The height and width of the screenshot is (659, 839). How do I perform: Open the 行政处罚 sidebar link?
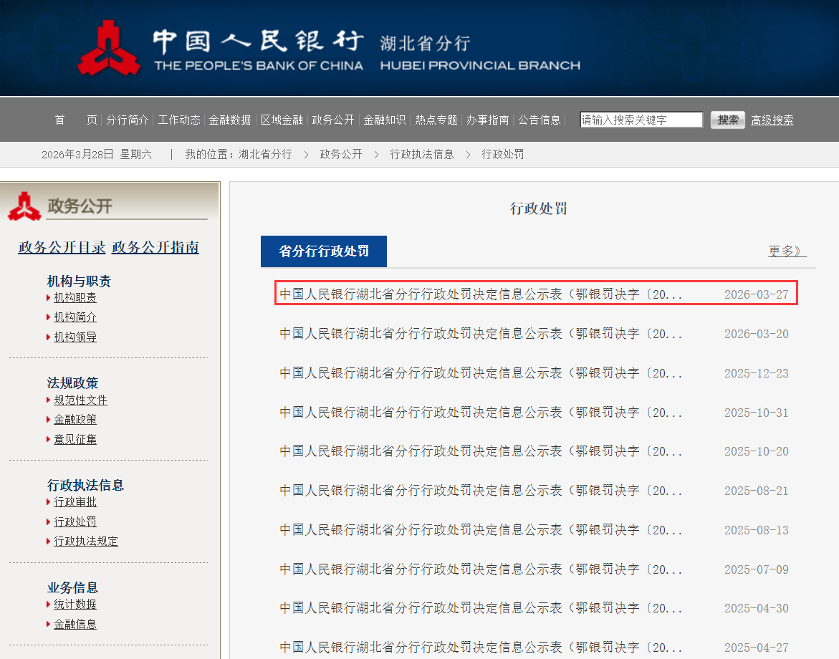tap(75, 522)
